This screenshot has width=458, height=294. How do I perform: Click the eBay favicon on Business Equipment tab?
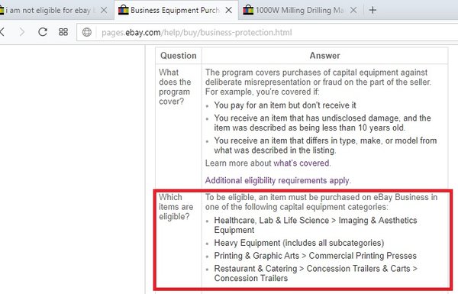coord(123,10)
